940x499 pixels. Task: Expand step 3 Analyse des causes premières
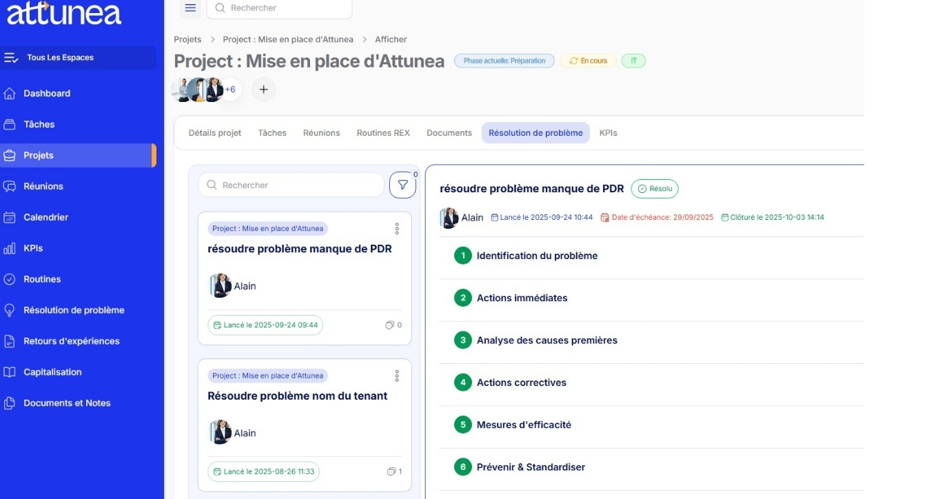click(546, 340)
